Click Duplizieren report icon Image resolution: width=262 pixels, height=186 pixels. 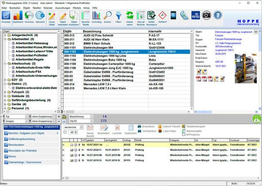[131, 130]
